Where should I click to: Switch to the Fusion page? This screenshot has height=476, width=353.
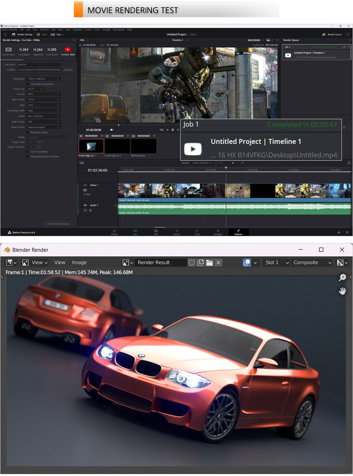[176, 232]
